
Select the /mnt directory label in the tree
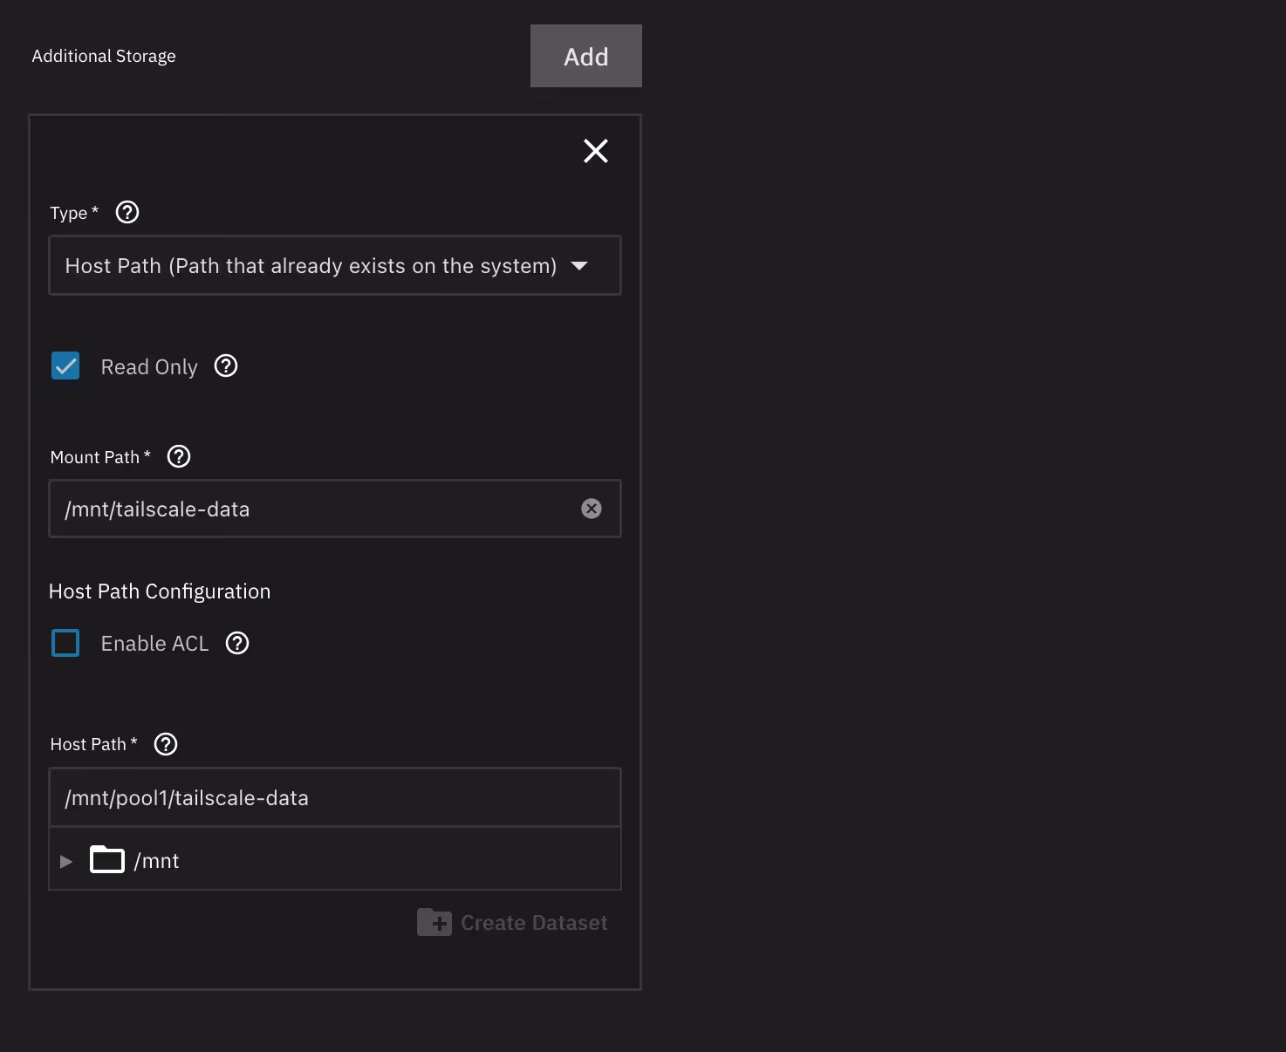point(157,861)
